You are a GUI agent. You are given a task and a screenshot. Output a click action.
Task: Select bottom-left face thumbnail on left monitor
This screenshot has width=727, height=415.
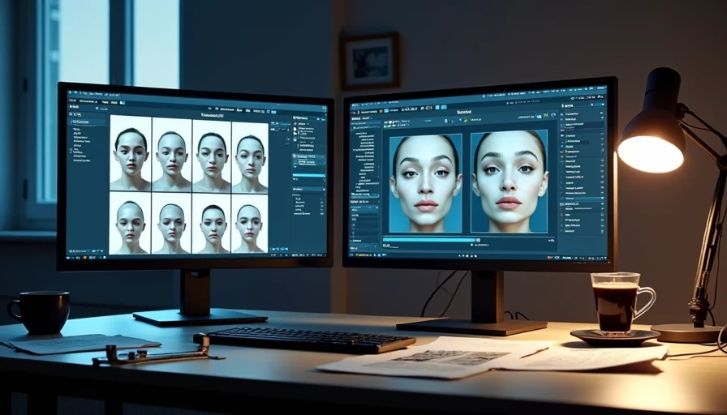pos(131,223)
